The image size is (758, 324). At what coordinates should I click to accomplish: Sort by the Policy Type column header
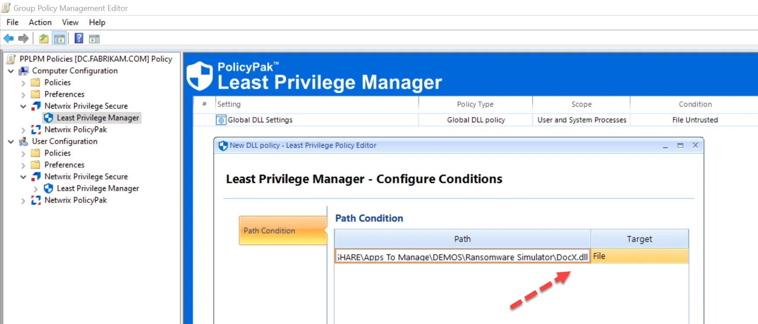(x=475, y=105)
